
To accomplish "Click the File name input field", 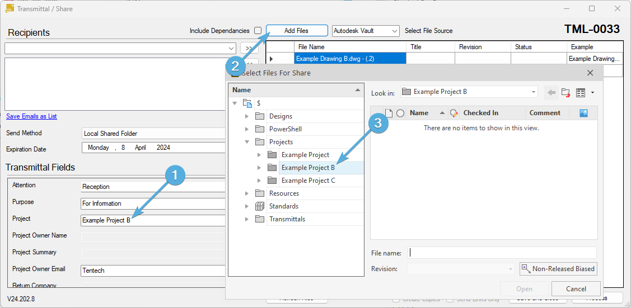I will (502, 253).
